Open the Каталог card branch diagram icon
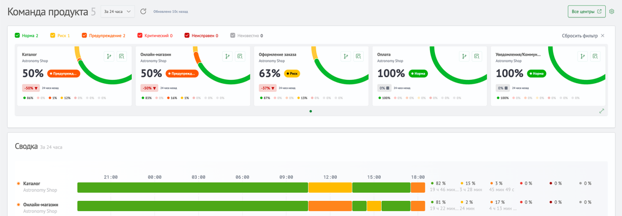 pyautogui.click(x=109, y=57)
